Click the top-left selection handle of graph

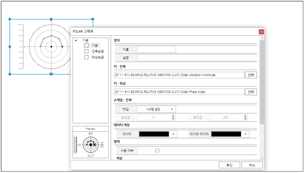point(10,19)
